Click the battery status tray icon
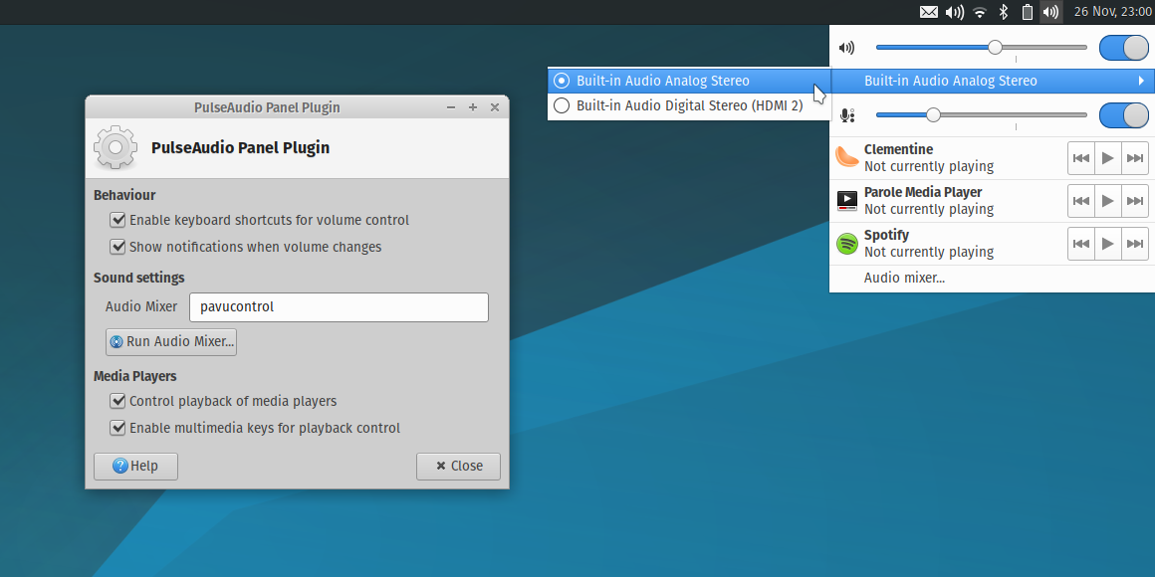Viewport: 1155px width, 577px height. (x=1028, y=12)
